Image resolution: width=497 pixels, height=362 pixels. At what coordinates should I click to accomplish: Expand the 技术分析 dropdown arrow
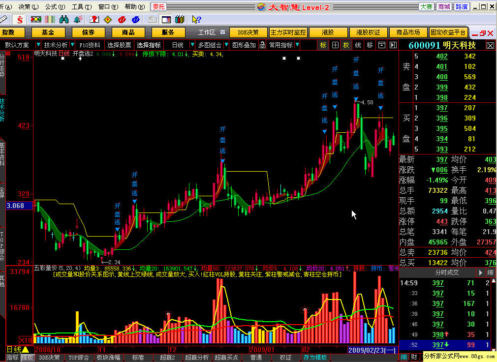73,45
